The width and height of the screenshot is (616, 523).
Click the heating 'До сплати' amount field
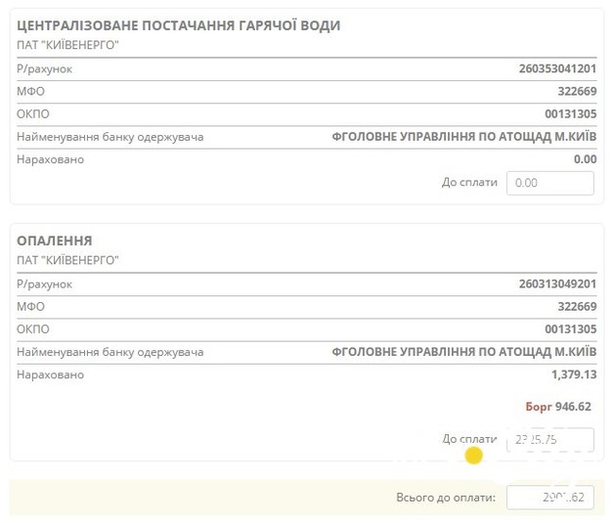[550, 440]
